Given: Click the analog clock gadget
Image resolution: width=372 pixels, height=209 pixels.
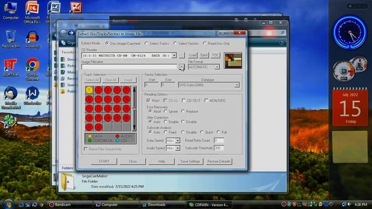Looking at the screenshot, I should click(349, 33).
